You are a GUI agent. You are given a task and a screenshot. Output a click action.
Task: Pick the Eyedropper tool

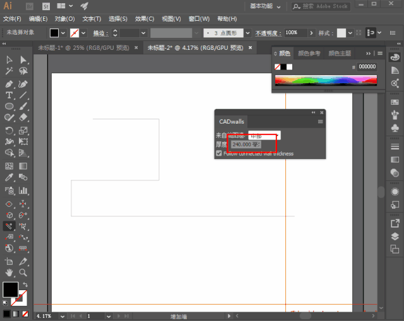click(x=9, y=177)
